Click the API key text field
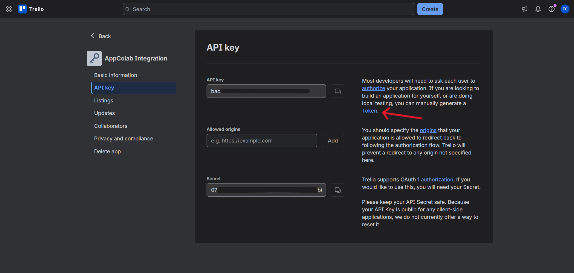The width and height of the screenshot is (574, 273). point(266,91)
